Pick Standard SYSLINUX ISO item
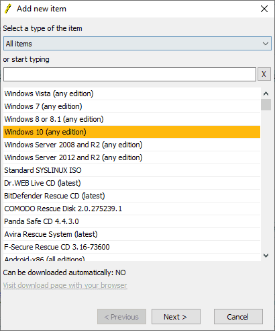Screen dimensions: 275x331 (131, 170)
